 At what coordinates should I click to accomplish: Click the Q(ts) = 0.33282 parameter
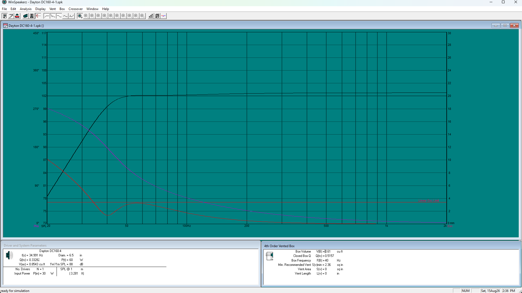30,260
